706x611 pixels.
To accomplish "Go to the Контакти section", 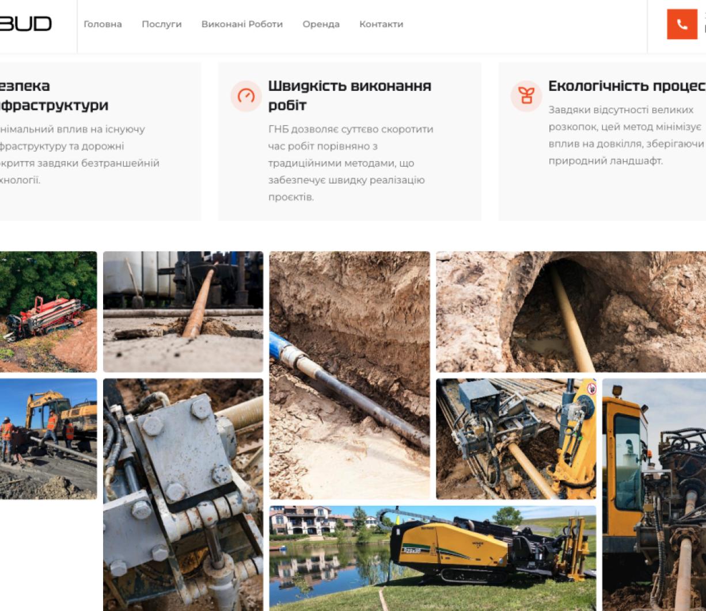I will tap(381, 24).
